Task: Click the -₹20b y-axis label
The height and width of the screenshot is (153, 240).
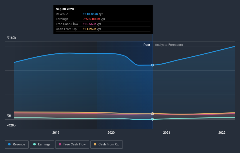Action: coord(11,125)
